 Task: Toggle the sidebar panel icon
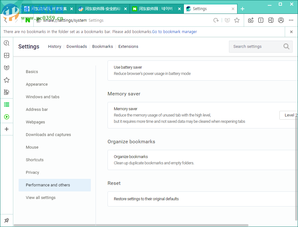(271, 20)
